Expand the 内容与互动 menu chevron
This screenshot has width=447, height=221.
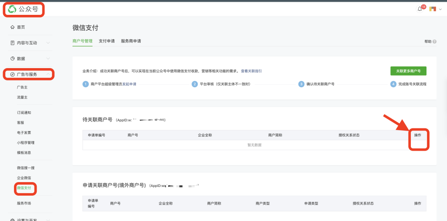48,43
